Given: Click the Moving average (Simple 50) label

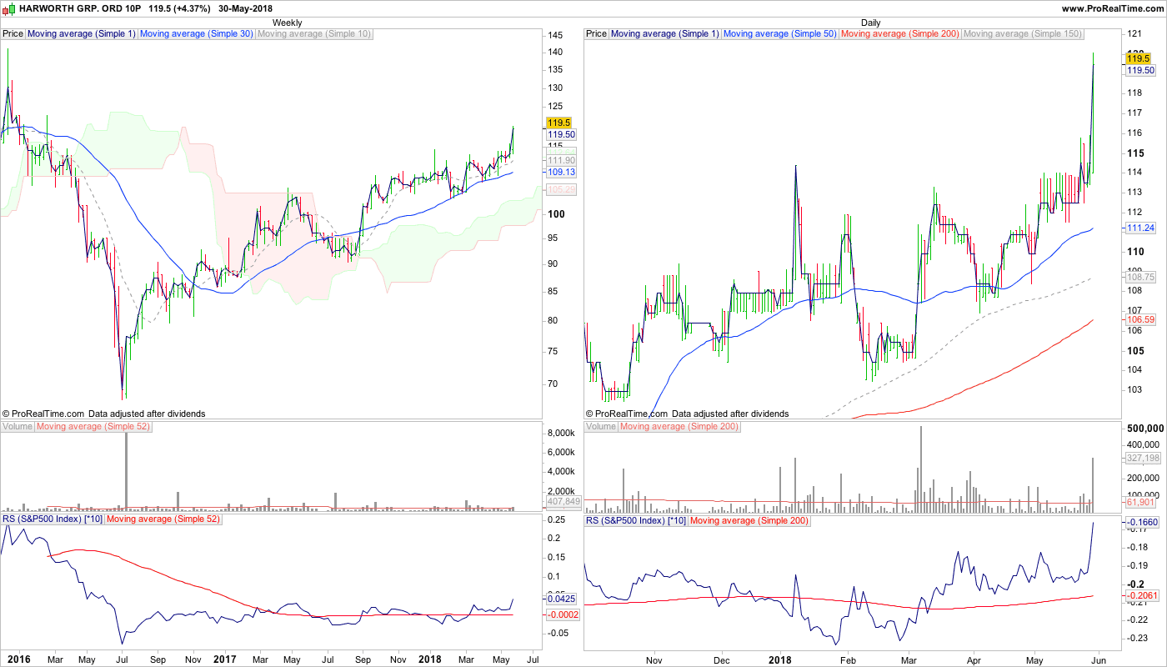Looking at the screenshot, I should pyautogui.click(x=780, y=34).
